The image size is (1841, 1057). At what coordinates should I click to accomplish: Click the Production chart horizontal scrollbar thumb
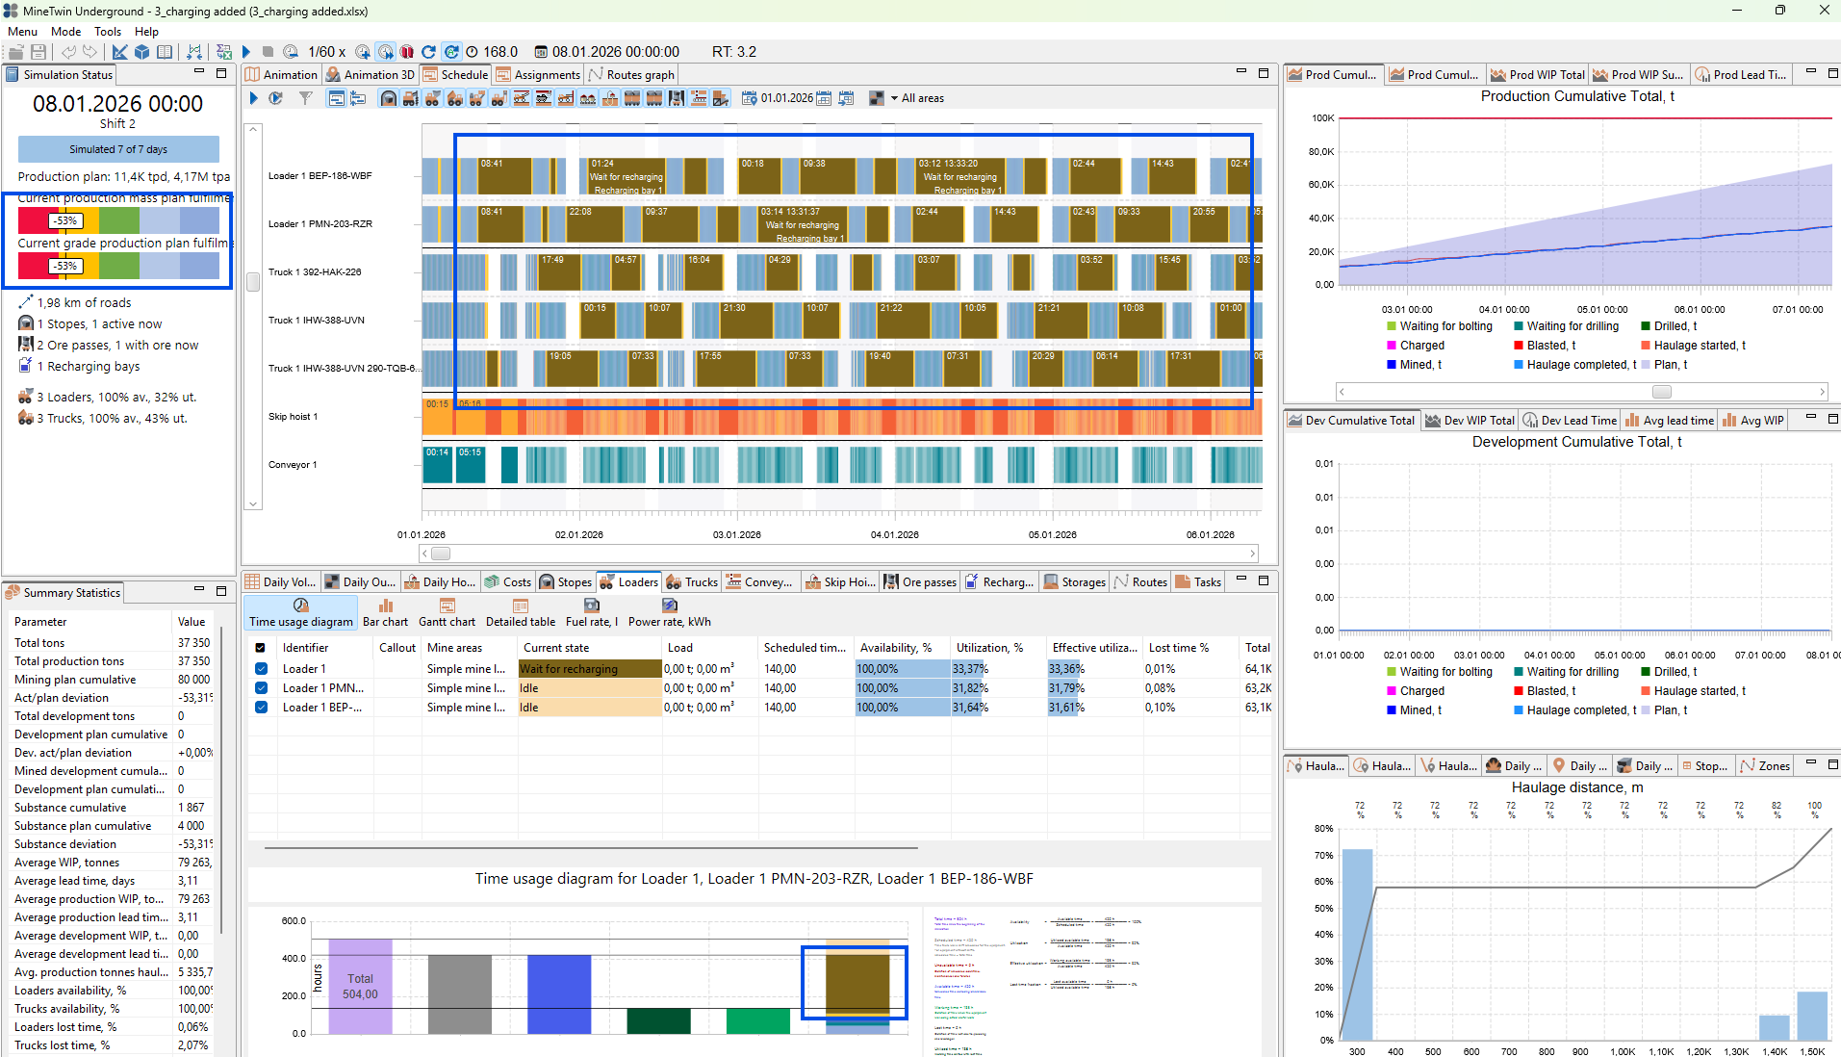1662,392
